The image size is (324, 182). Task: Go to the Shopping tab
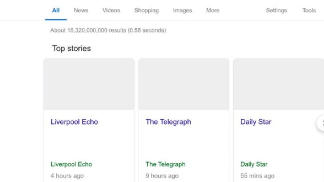[147, 11]
